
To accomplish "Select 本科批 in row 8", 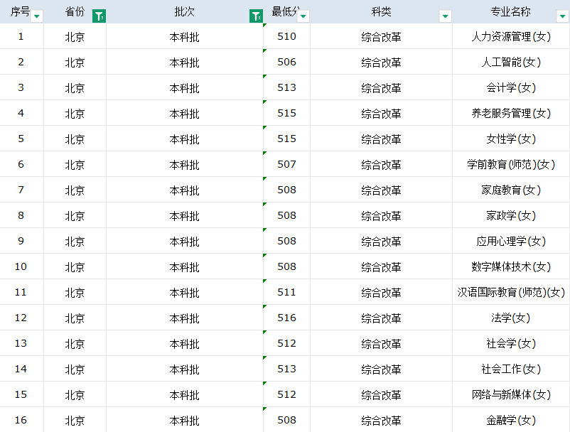I will pyautogui.click(x=185, y=215).
